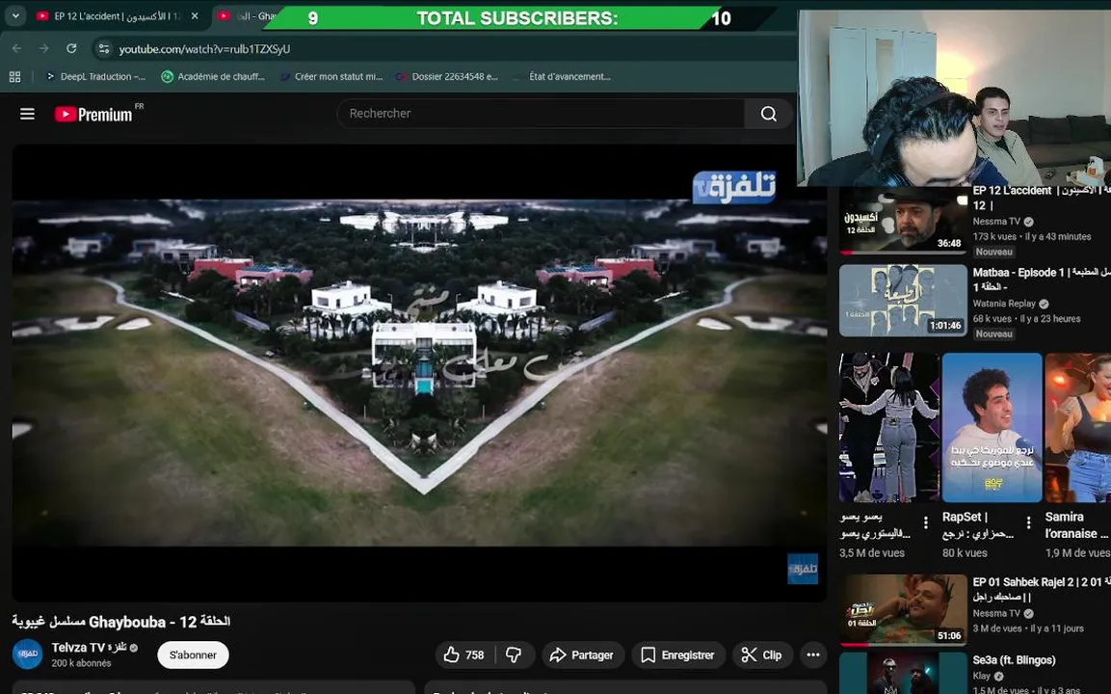Open the bookmarks apps grid icon
Viewport: 1111px width, 694px height.
(x=14, y=76)
